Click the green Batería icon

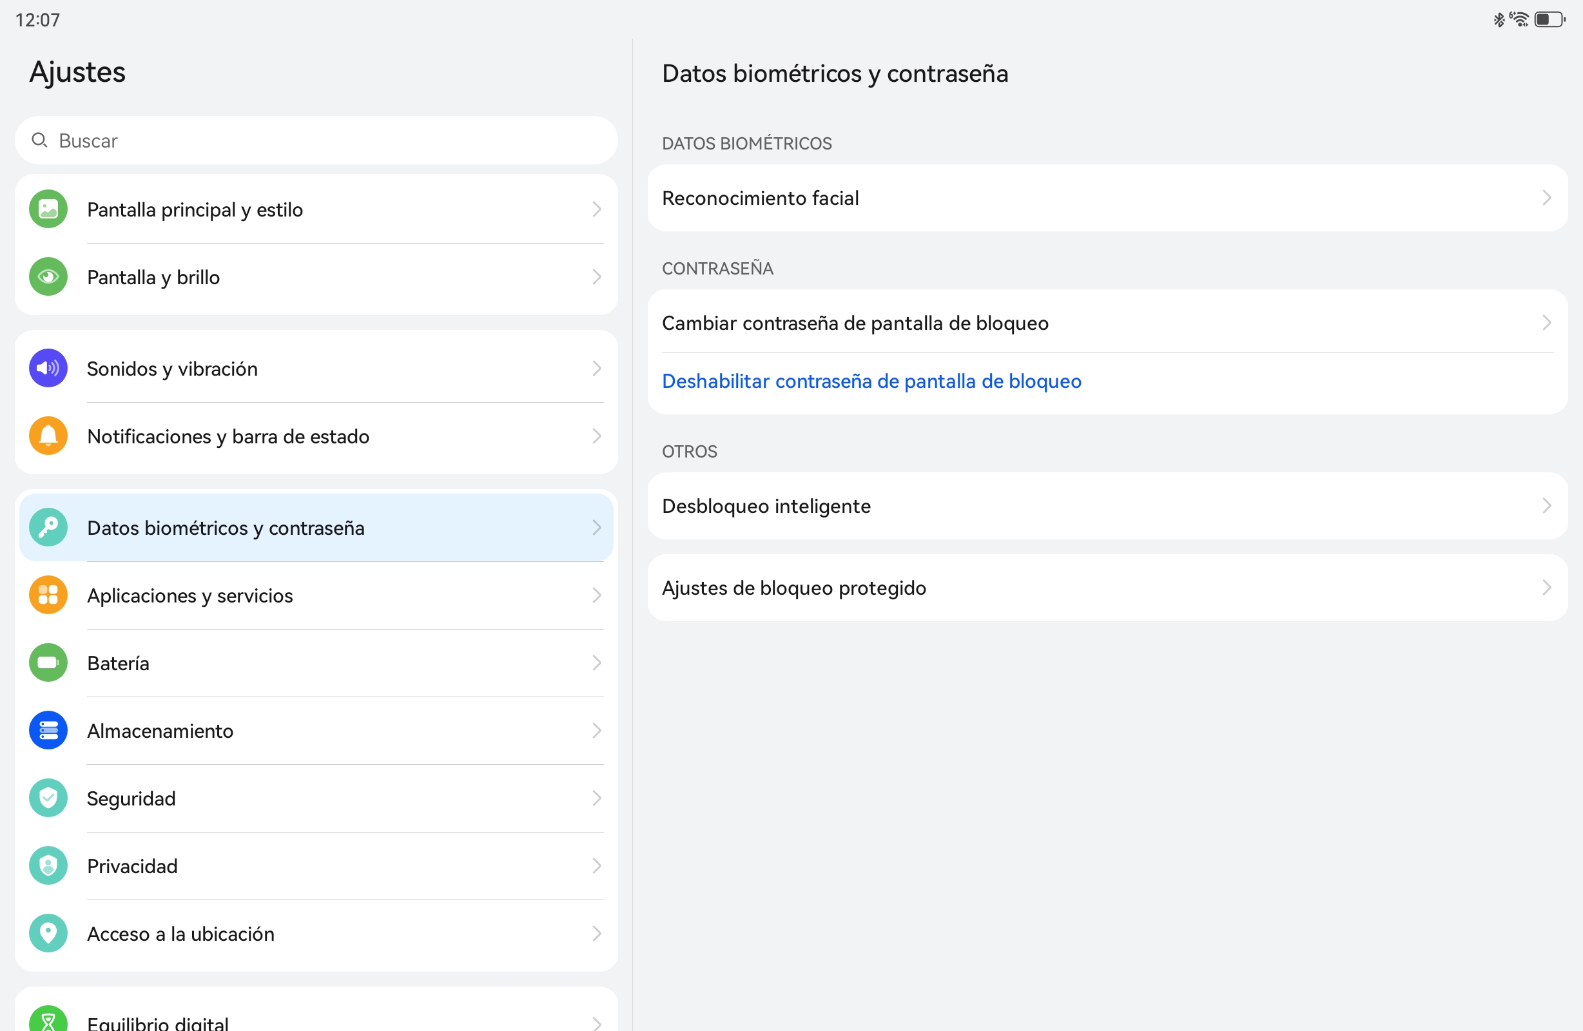click(x=48, y=662)
